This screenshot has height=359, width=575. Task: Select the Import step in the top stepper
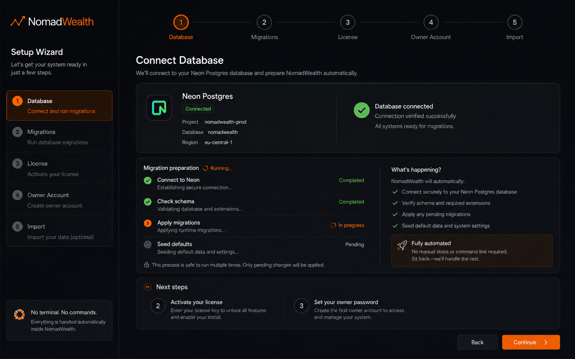(x=514, y=27)
